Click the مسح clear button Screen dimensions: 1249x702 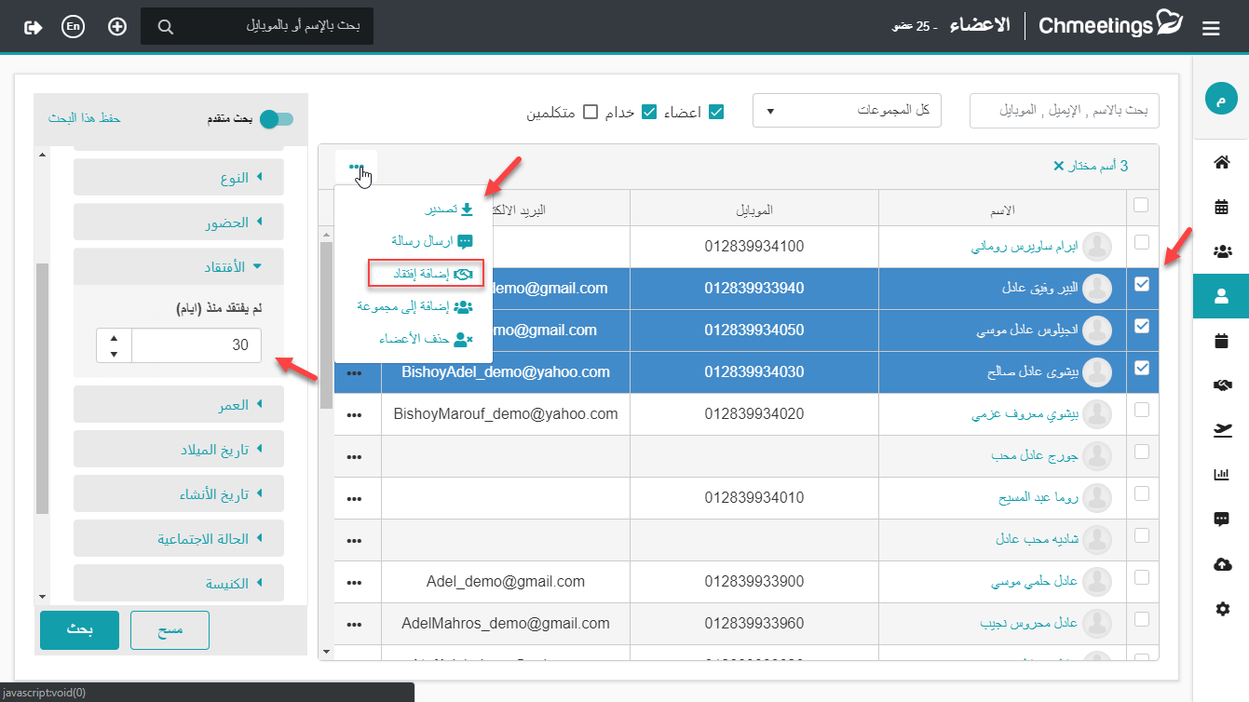(x=170, y=630)
